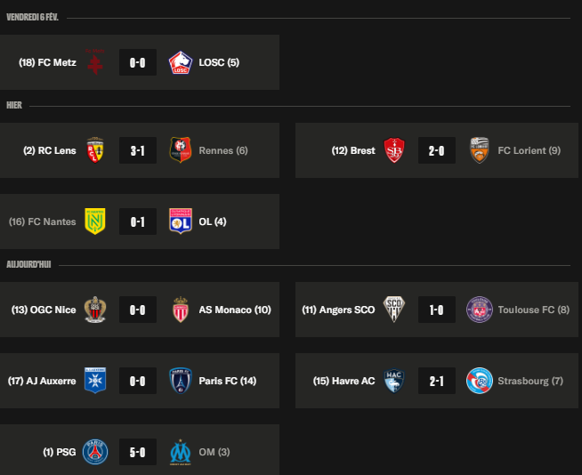
Task: Click the Brest club crest
Action: click(x=394, y=150)
